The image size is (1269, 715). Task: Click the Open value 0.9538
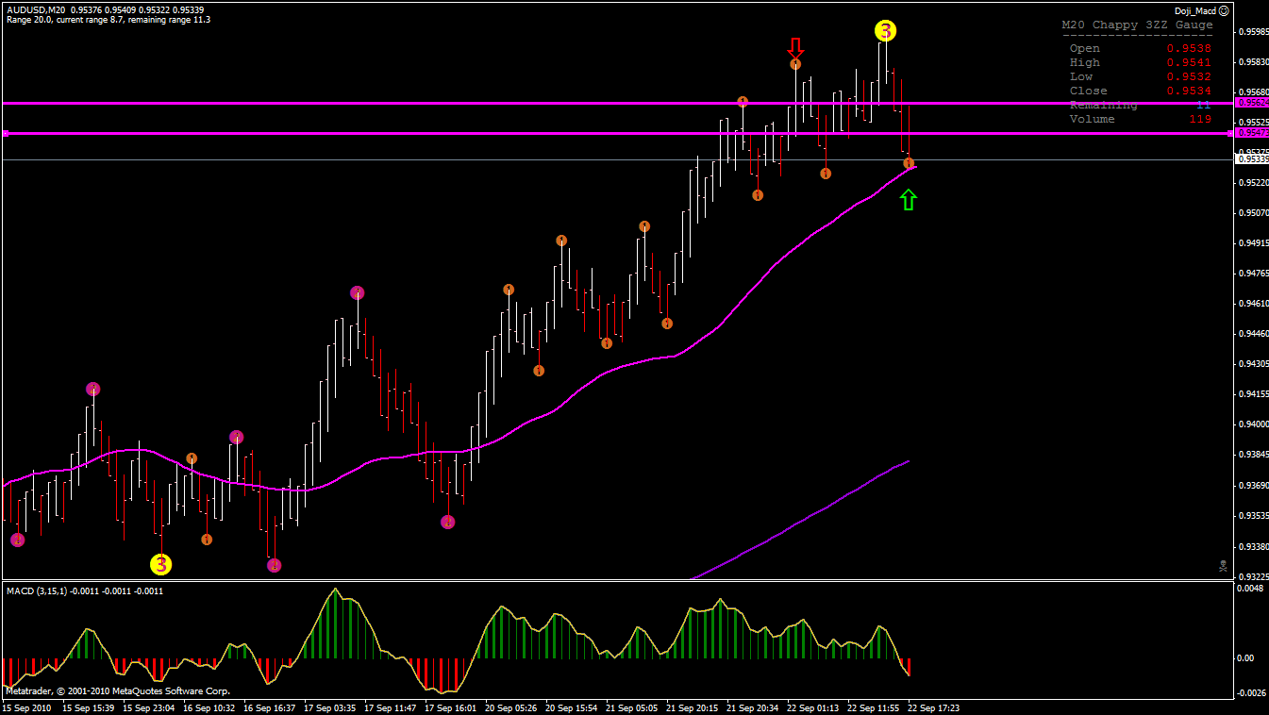click(1189, 48)
